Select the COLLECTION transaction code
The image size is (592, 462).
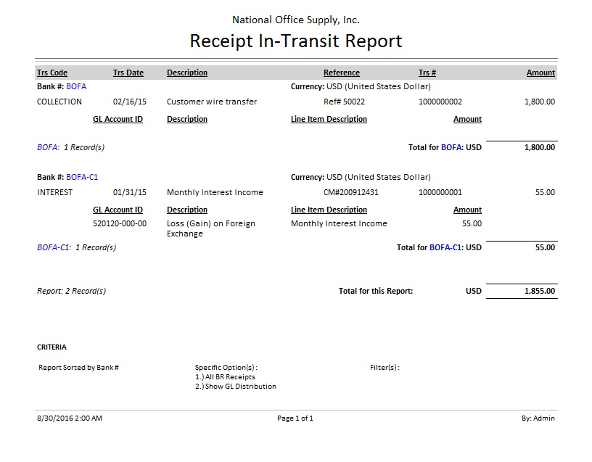(59, 102)
